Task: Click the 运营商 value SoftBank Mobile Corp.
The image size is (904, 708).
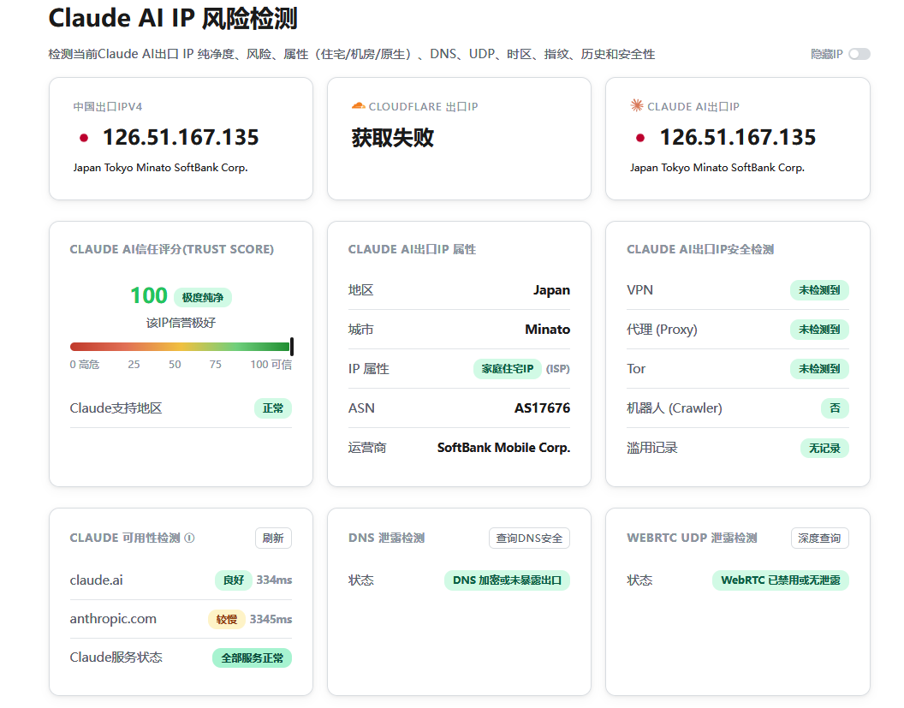Action: [503, 448]
